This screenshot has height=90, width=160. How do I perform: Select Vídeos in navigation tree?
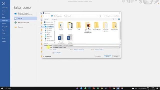[47, 39]
